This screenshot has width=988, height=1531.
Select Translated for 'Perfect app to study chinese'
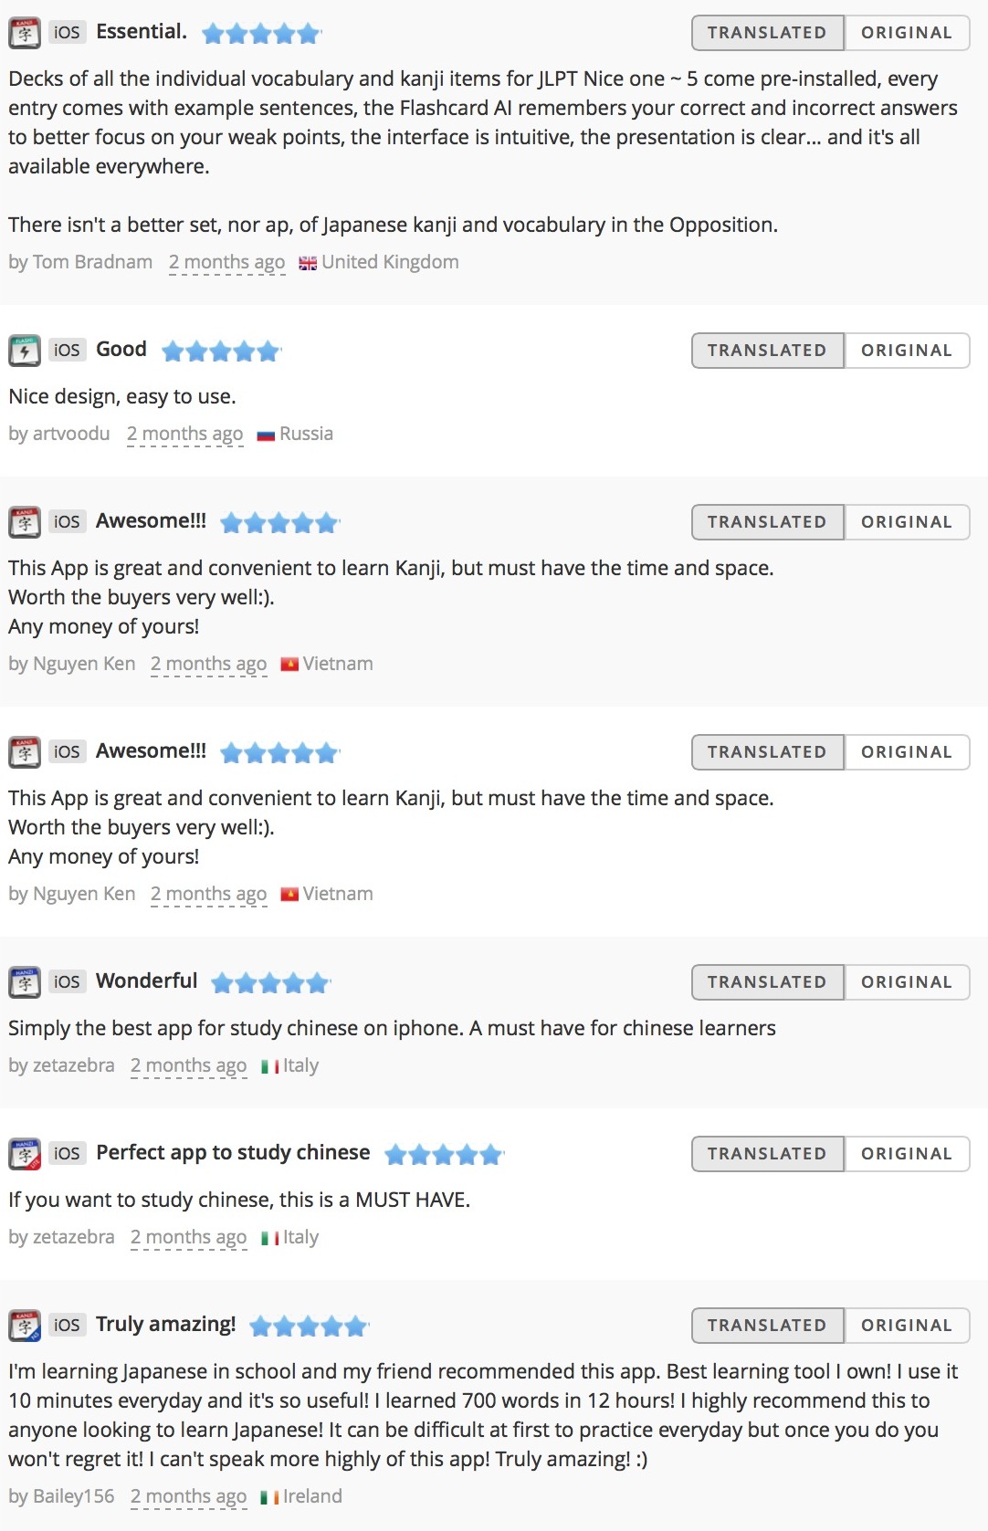[767, 1154]
